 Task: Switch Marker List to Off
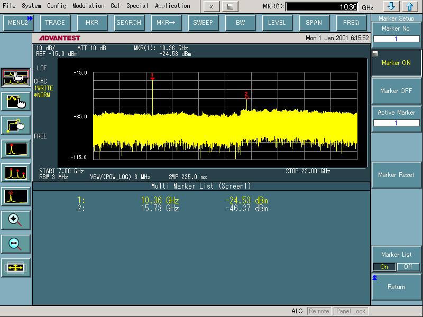[408, 267]
